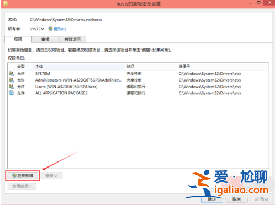Click 完全控制 in the Administrators row
The height and width of the screenshot is (205, 275).
click(x=134, y=80)
